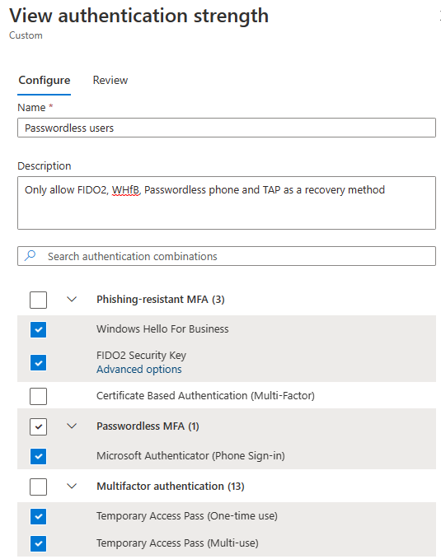Toggle Multifactor authentication group checkbox
The width and height of the screenshot is (441, 559).
38,487
